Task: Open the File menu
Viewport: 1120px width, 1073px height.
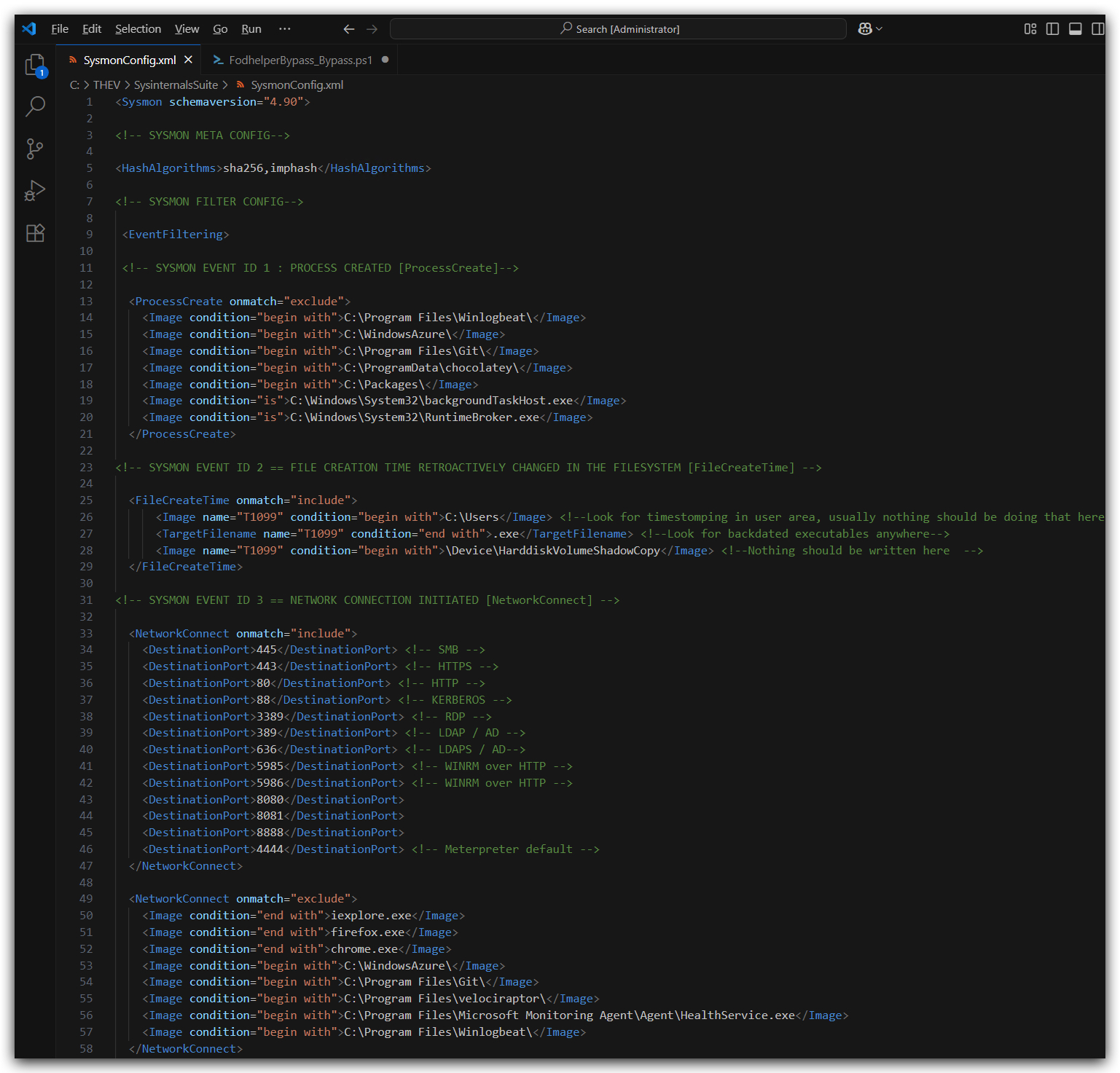Action: pos(60,29)
